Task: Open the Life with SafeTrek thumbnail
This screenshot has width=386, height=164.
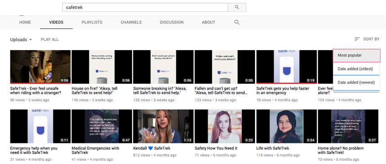Action: [x=287, y=126]
